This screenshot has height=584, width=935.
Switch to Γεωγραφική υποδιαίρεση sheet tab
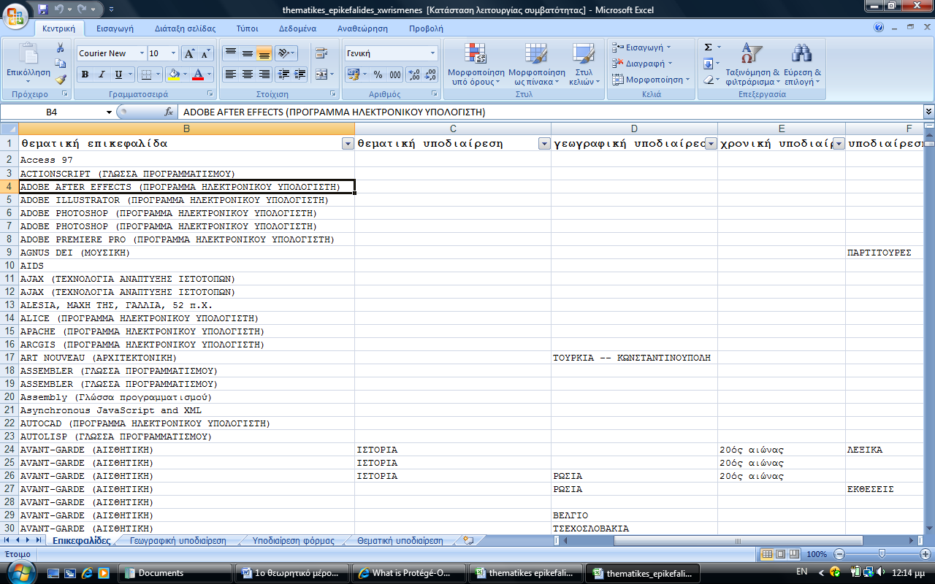[x=178, y=541]
